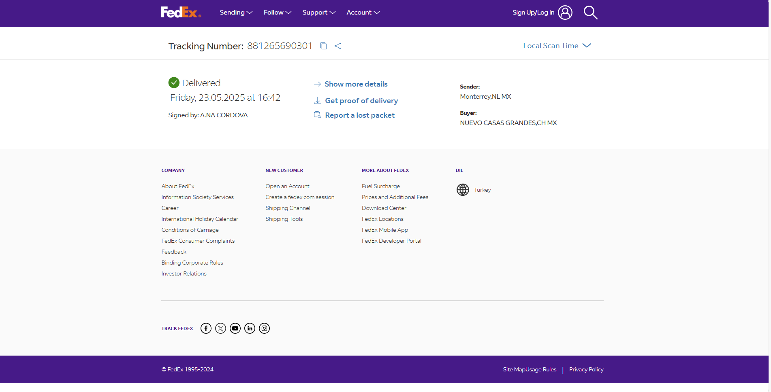Viewport: 771px width, 392px height.
Task: Copy the tracking number with the copy icon
Action: (x=323, y=46)
